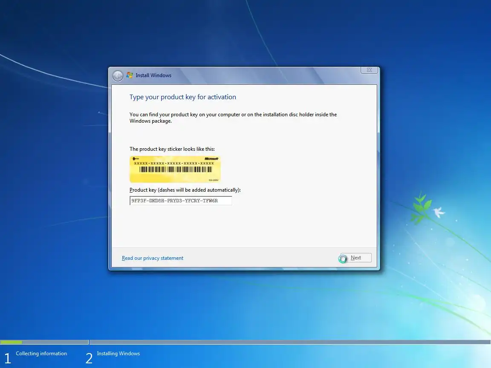
Task: Click the yellow product key sticker image
Action: click(x=175, y=169)
